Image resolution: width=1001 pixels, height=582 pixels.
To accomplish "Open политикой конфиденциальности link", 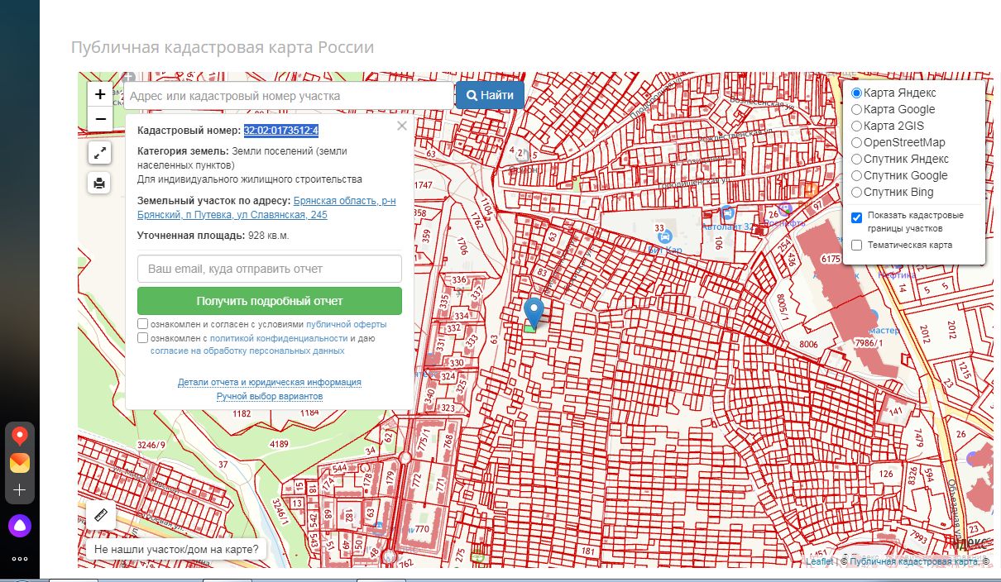I will (x=279, y=338).
